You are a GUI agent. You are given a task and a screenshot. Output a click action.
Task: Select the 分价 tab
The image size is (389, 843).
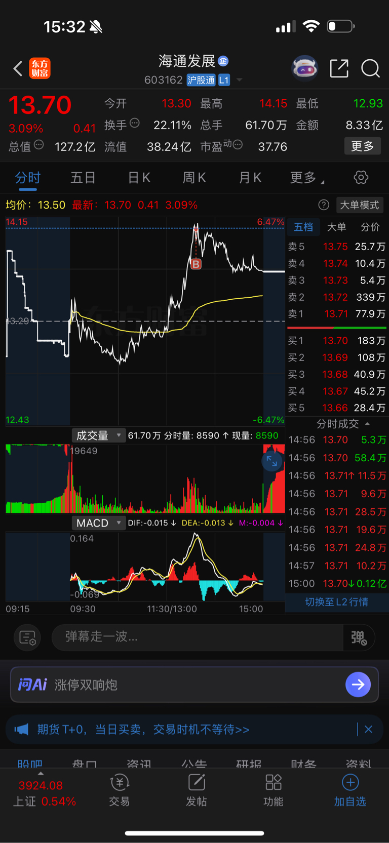point(370,227)
